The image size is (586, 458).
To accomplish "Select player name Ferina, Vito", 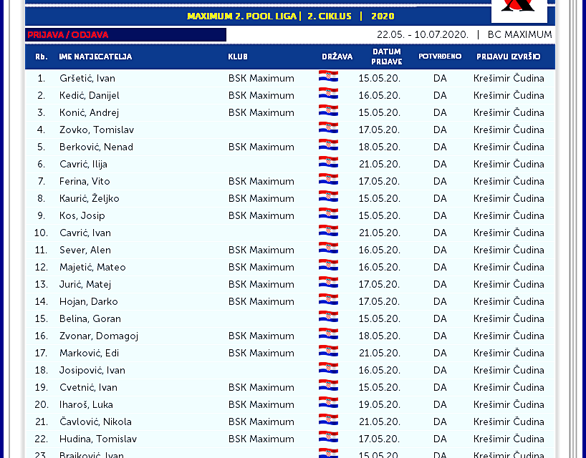I will 85,181.
